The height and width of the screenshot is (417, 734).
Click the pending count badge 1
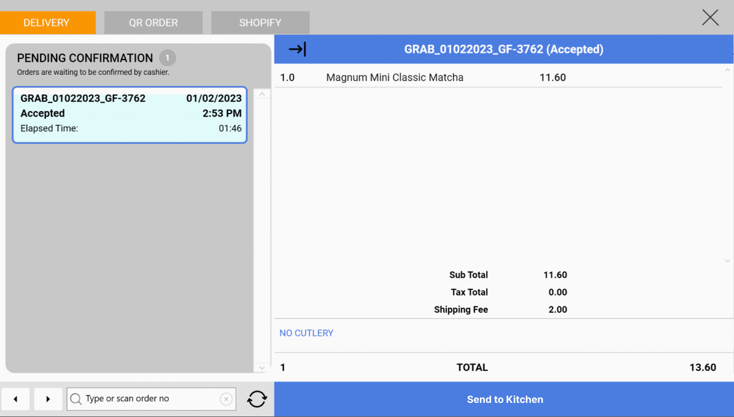click(x=167, y=58)
